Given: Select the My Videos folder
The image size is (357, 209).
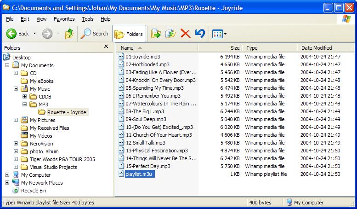Looking at the screenshot, I should [x=41, y=136].
